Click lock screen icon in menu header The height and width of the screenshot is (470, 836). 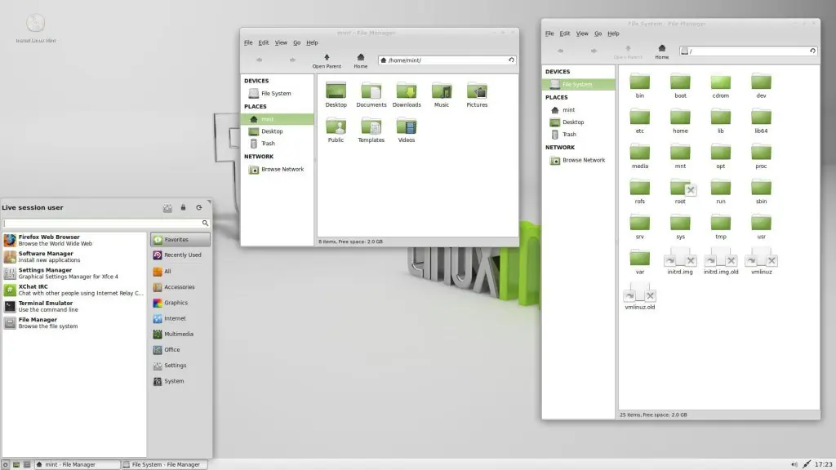point(183,208)
